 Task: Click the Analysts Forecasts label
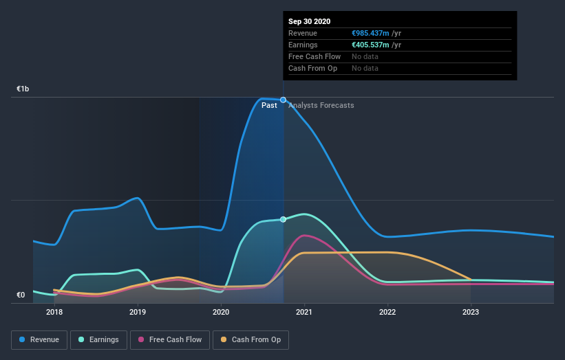[321, 105]
